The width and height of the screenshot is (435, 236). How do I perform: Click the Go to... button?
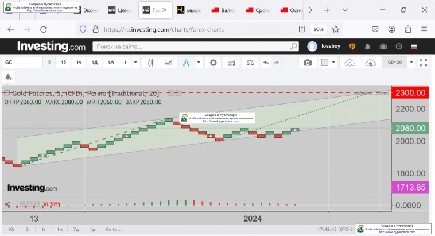pos(114,229)
